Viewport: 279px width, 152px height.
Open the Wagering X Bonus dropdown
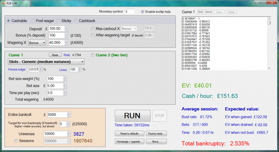point(37,43)
